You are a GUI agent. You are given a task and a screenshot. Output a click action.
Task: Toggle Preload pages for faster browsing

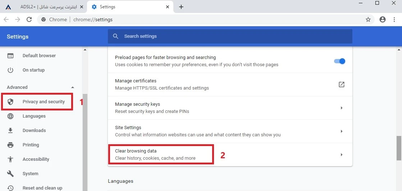[340, 61]
